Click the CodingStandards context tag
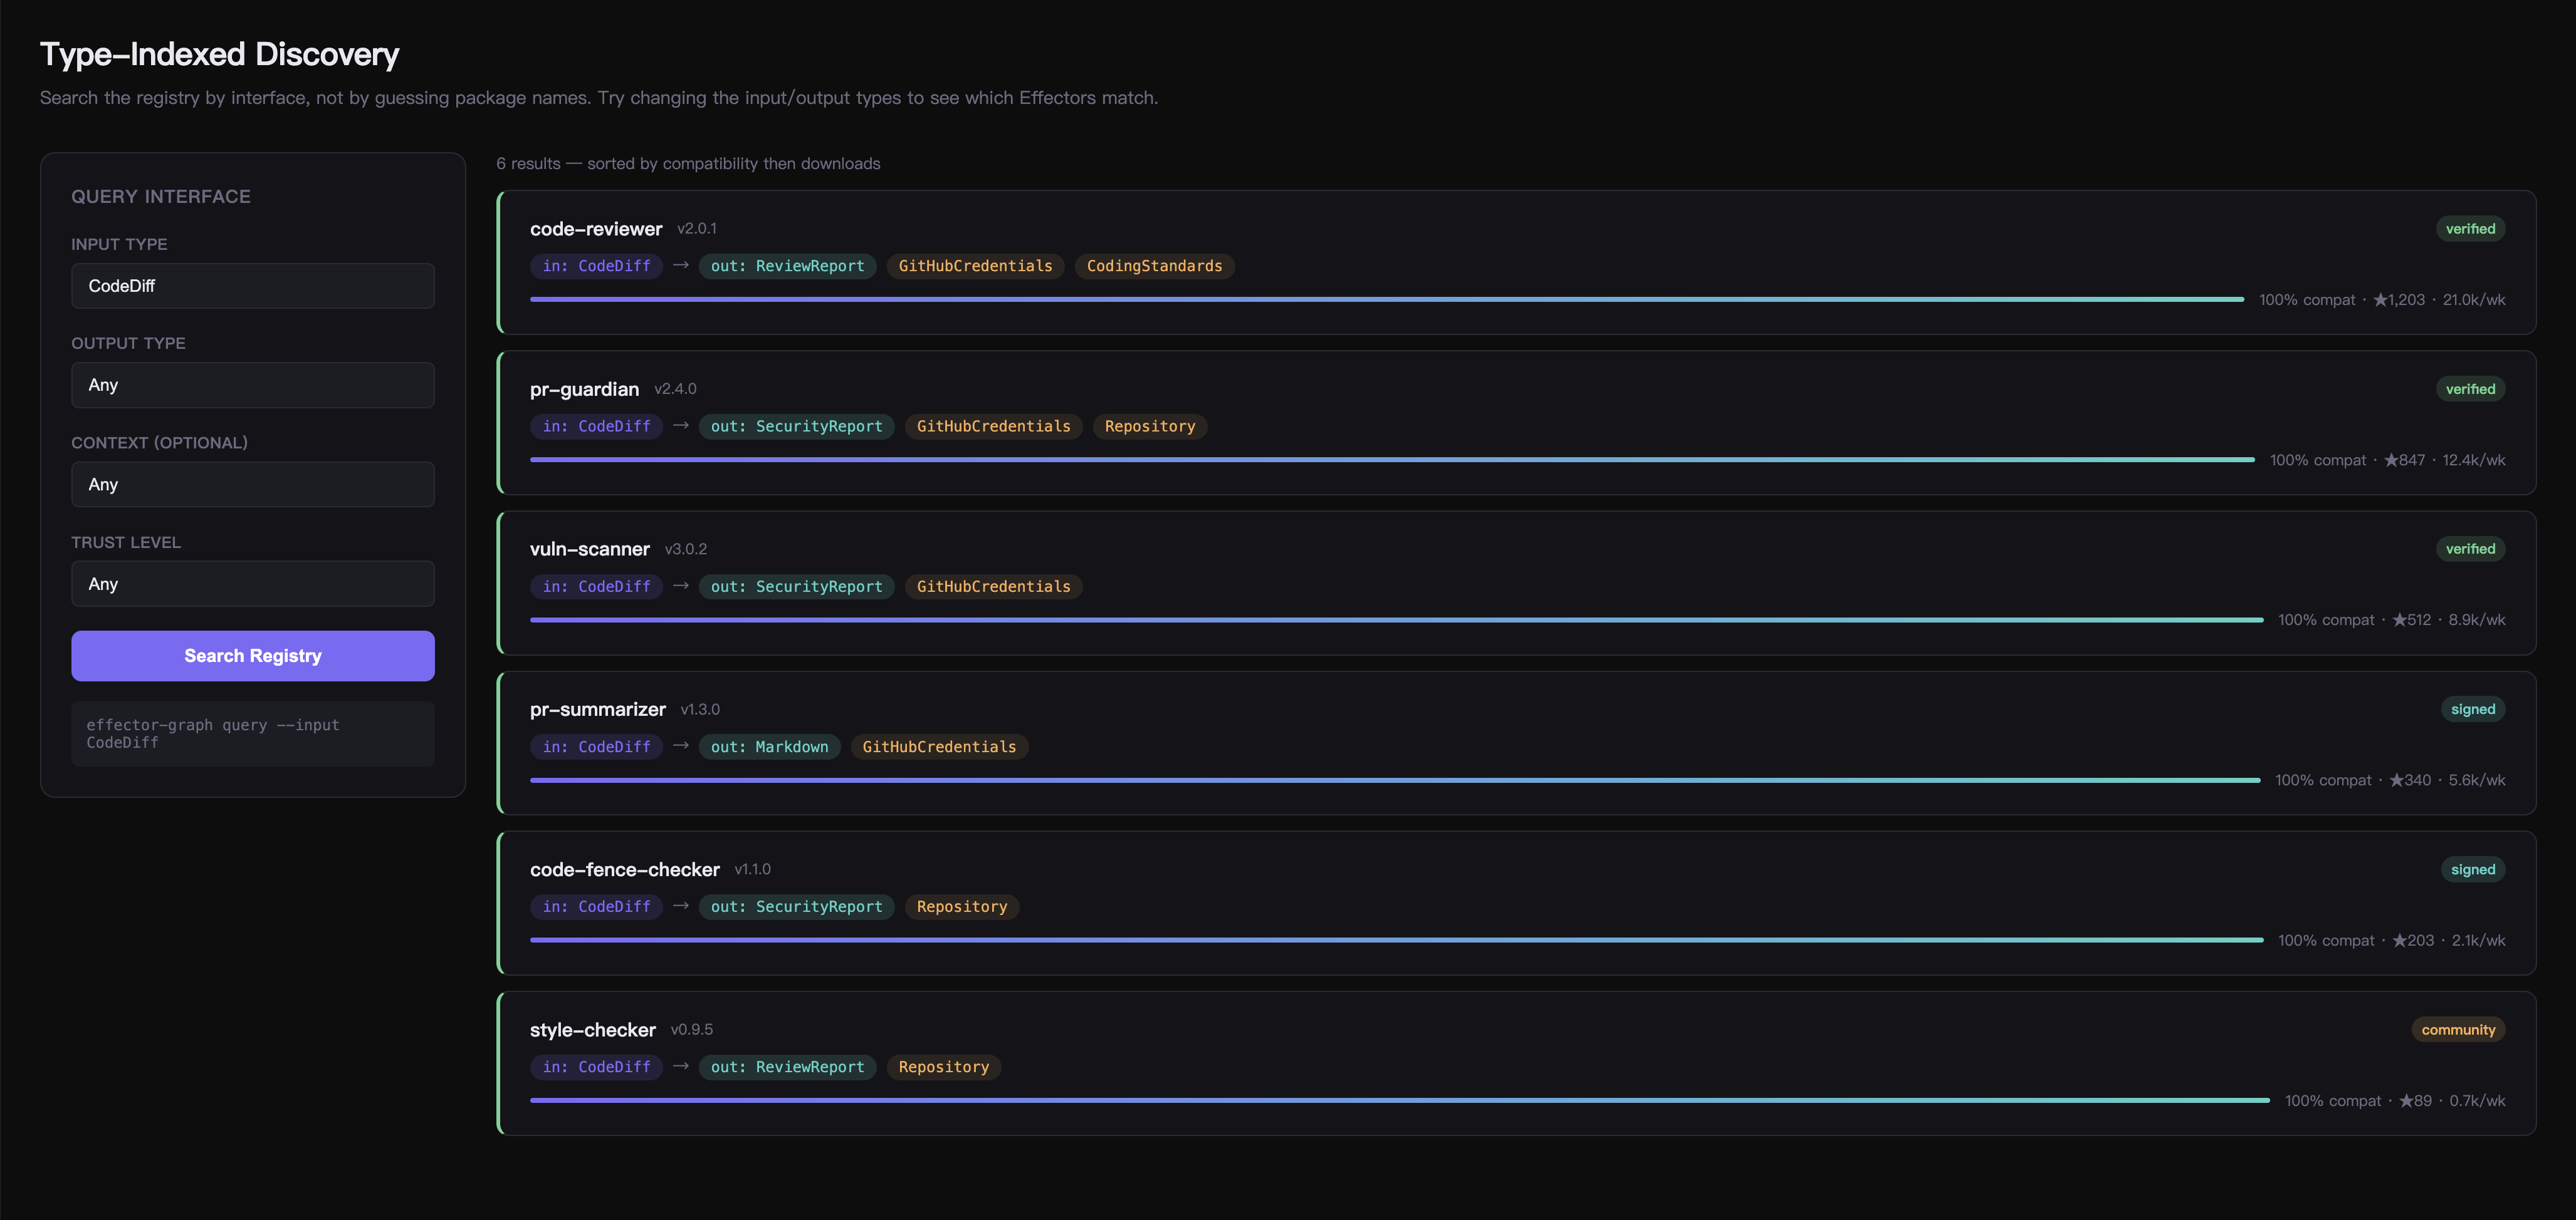The height and width of the screenshot is (1220, 2576). [x=1153, y=267]
